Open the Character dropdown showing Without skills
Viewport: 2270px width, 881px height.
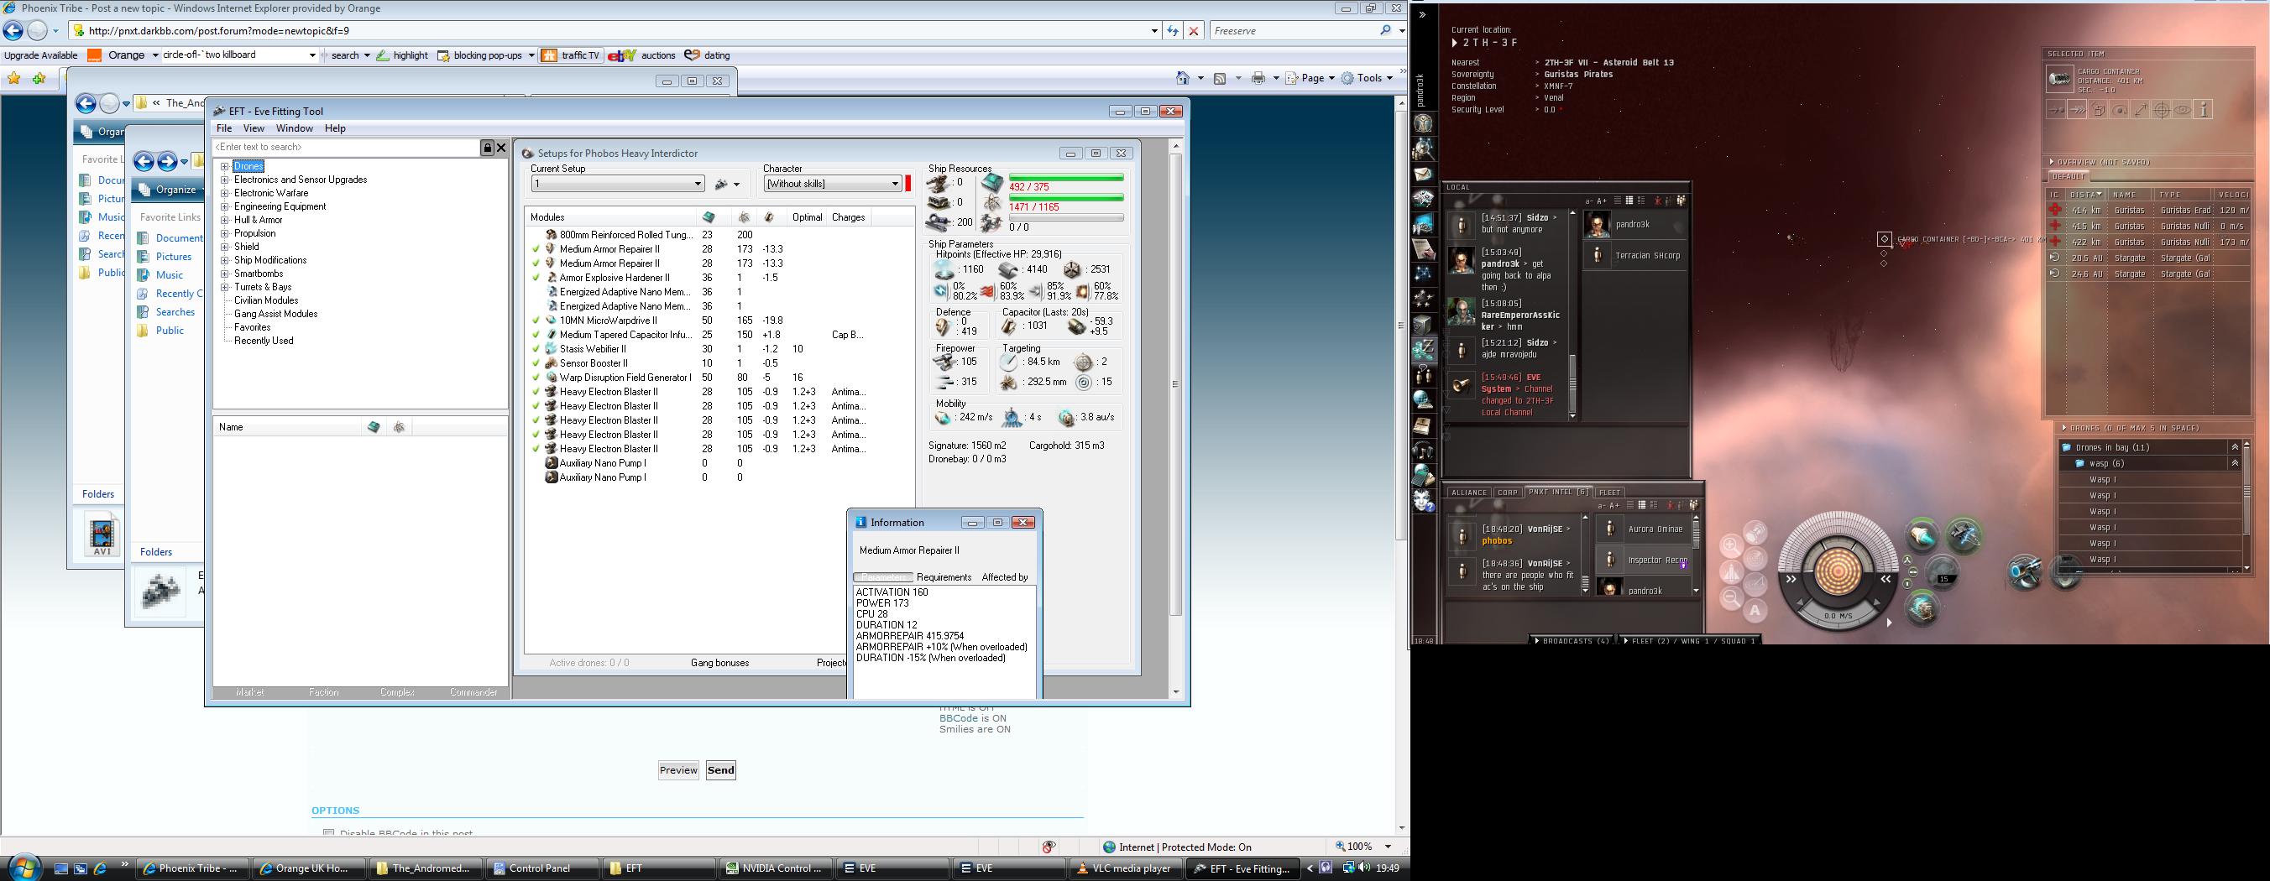point(833,183)
